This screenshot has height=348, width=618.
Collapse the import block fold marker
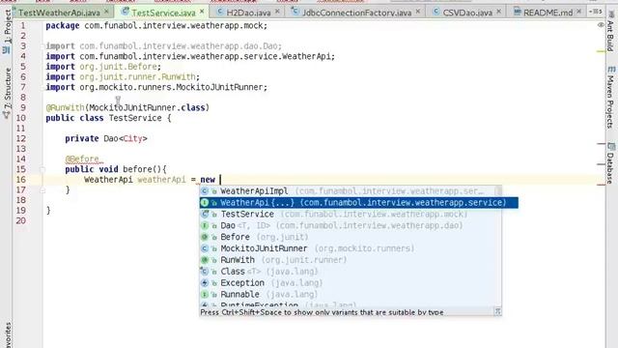[42, 46]
